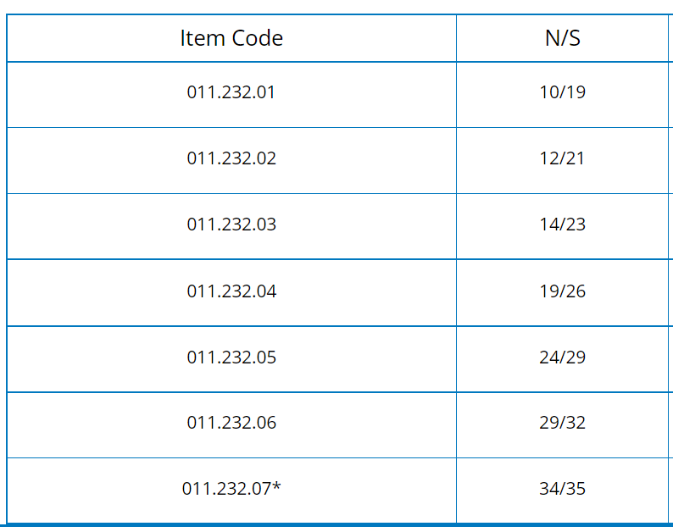This screenshot has width=673, height=532.
Task: Click the 12/21 N/S value
Action: point(562,158)
